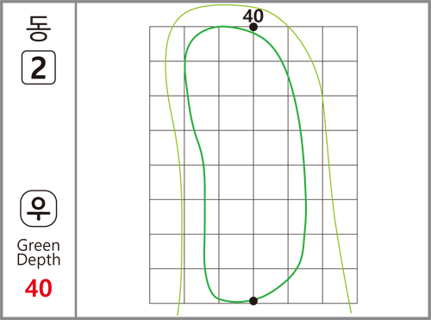Viewport: 431px width, 320px height.
Task: Click the word Green in sidebar
Action: [39, 246]
